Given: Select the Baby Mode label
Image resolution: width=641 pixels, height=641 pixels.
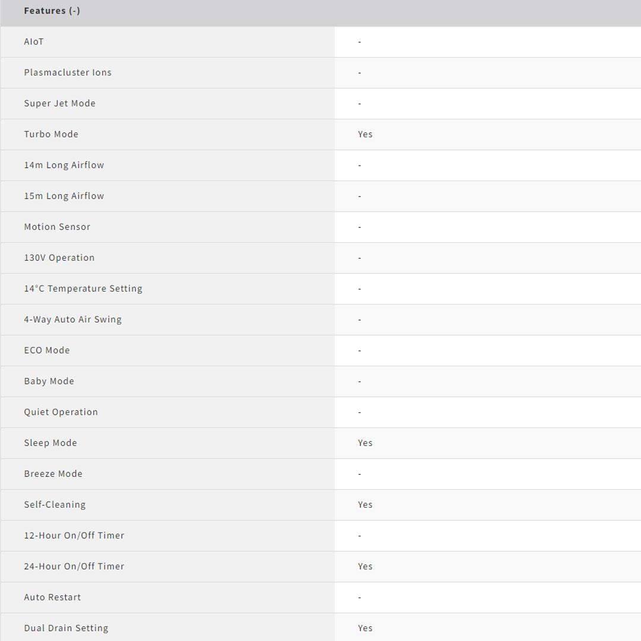Looking at the screenshot, I should 49,382.
